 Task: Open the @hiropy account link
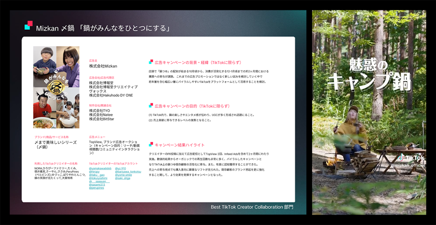[94, 172]
